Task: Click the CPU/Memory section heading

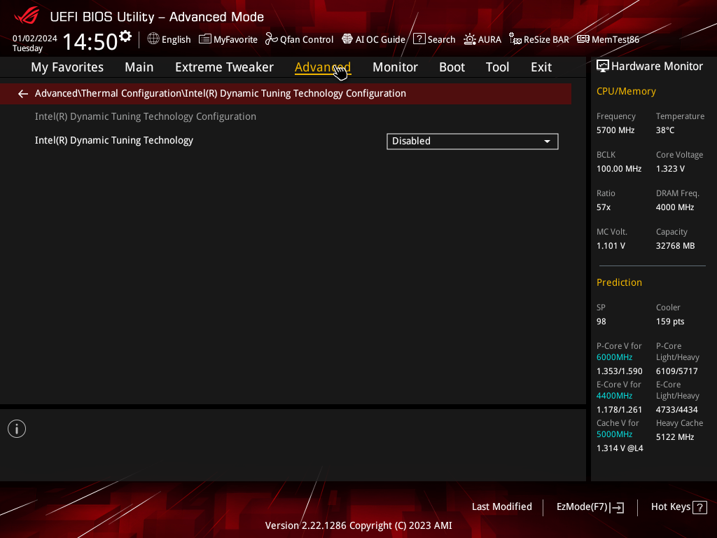Action: tap(626, 92)
